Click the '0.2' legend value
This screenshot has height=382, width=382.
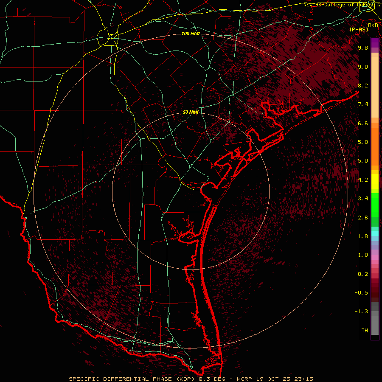pyautogui.click(x=363, y=274)
